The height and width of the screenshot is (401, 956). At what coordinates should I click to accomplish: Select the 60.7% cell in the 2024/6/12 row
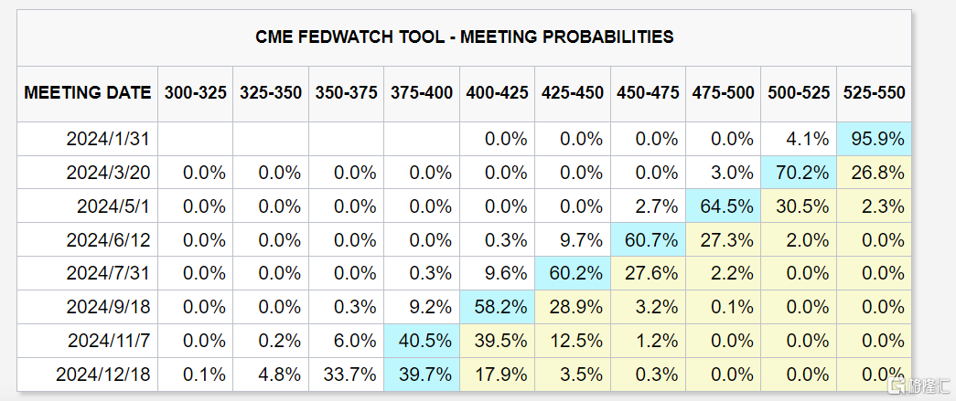coord(648,240)
